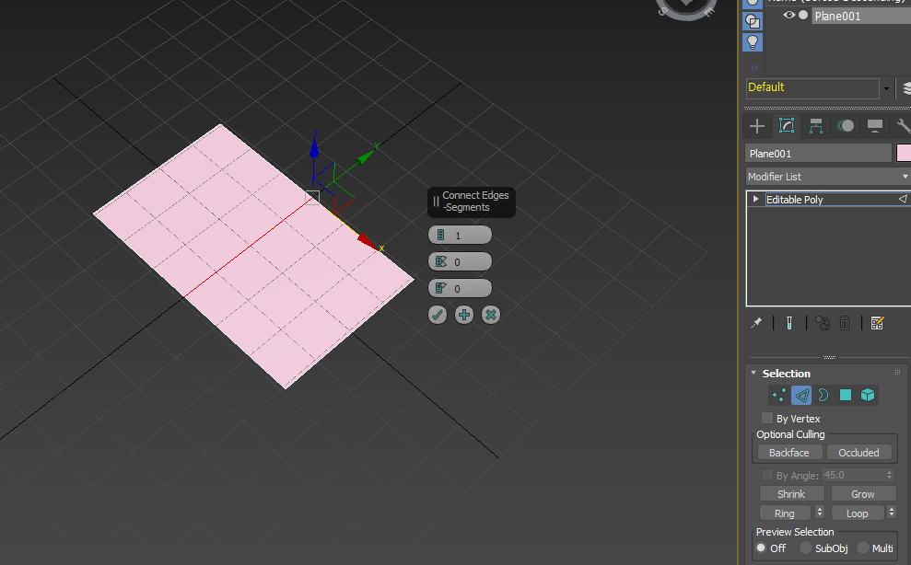Viewport: 911px width, 565px height.
Task: Expand the Editable Poly stack entry
Action: click(x=756, y=199)
